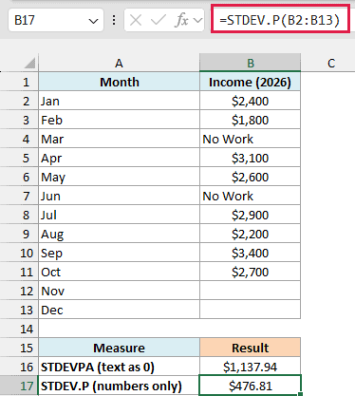Click the Result header cell
Viewport: 355px width, 396px height.
[x=251, y=348]
